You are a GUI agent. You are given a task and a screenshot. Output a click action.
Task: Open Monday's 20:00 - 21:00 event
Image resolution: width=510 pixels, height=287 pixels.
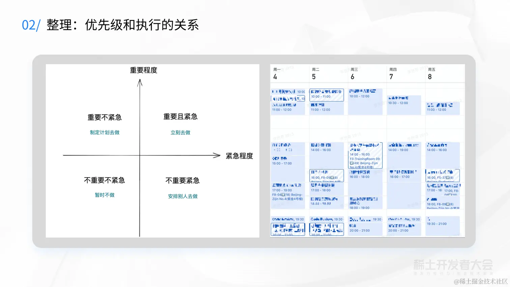pos(288,229)
